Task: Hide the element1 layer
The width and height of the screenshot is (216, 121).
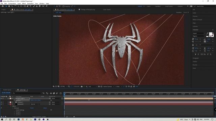Action: click(1, 104)
